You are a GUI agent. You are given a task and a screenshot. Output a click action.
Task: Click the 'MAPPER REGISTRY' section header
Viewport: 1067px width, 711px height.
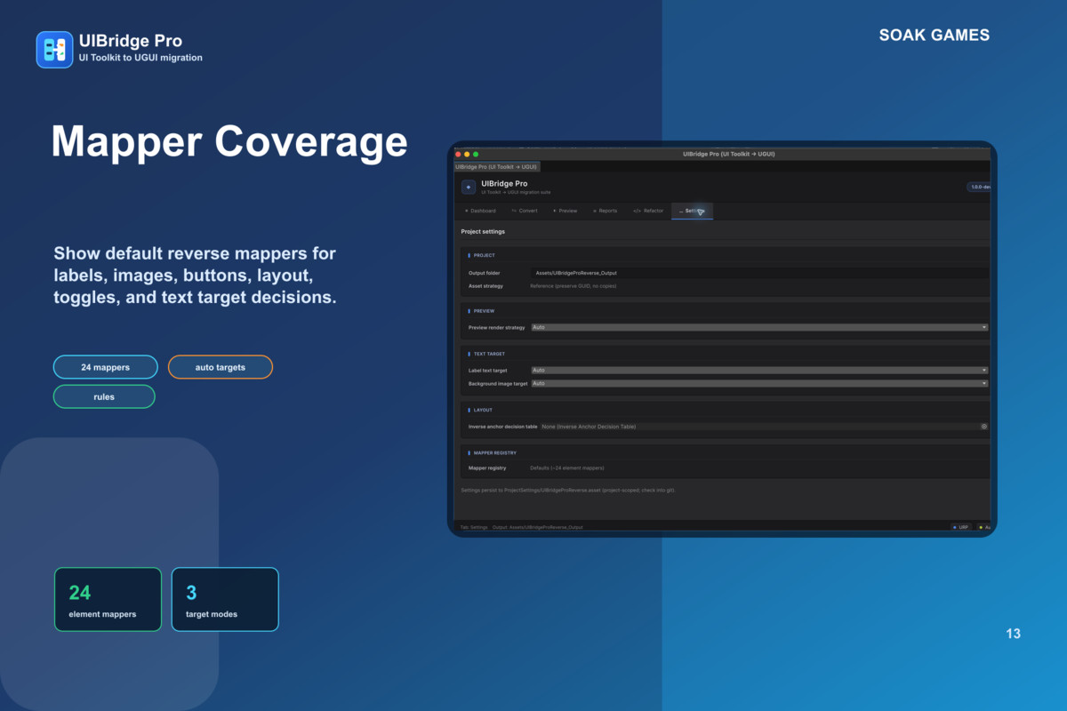(x=494, y=452)
